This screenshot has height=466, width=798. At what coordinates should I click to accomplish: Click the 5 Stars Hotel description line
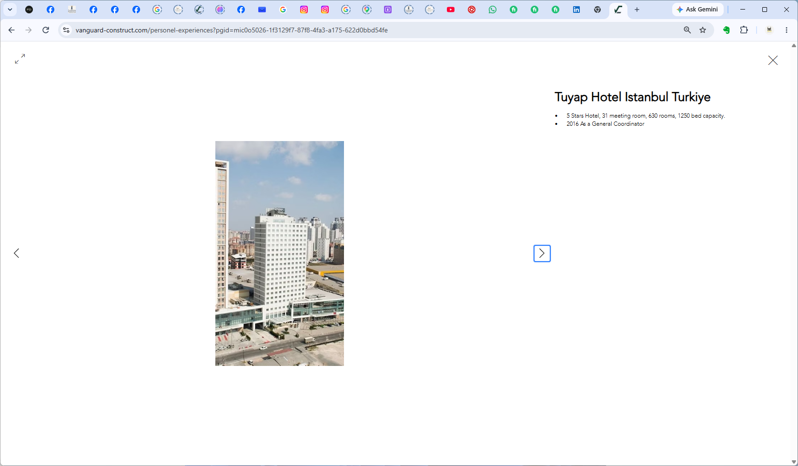pyautogui.click(x=646, y=116)
